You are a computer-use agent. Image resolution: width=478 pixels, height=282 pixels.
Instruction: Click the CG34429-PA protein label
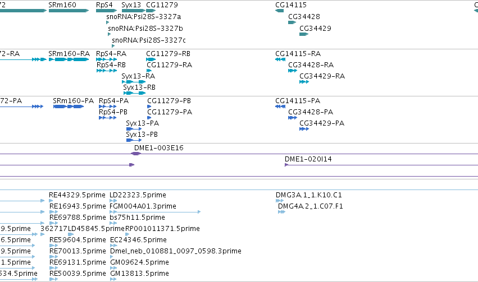(322, 123)
